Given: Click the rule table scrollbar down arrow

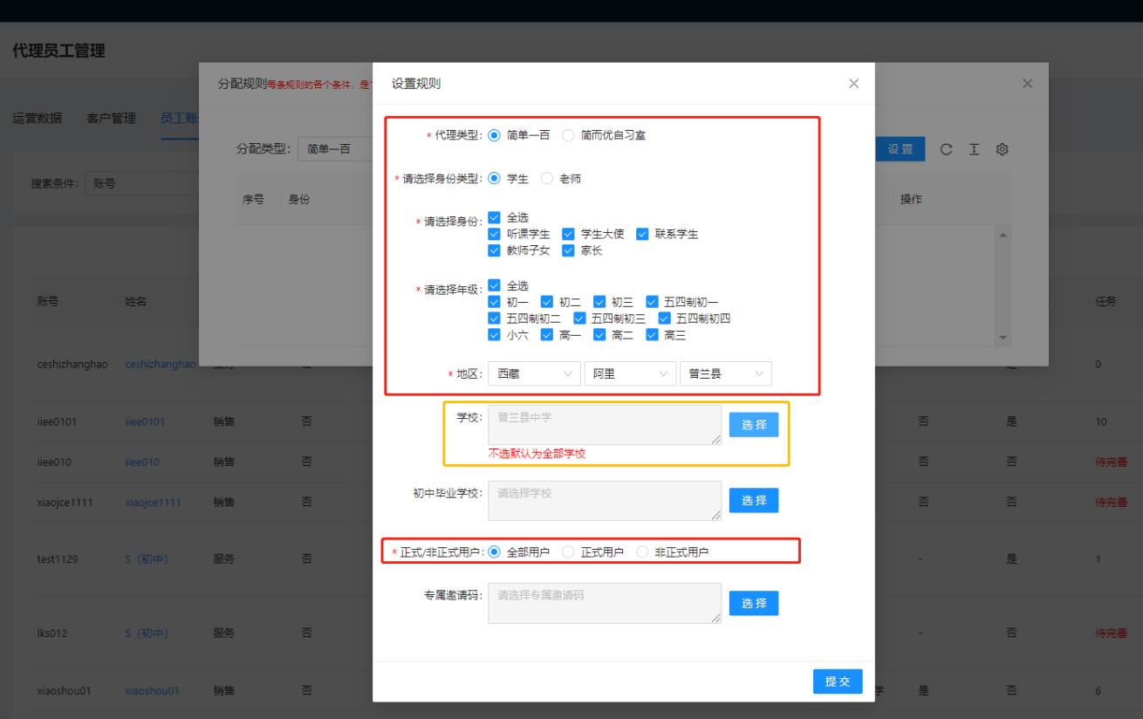Looking at the screenshot, I should point(1003,338).
